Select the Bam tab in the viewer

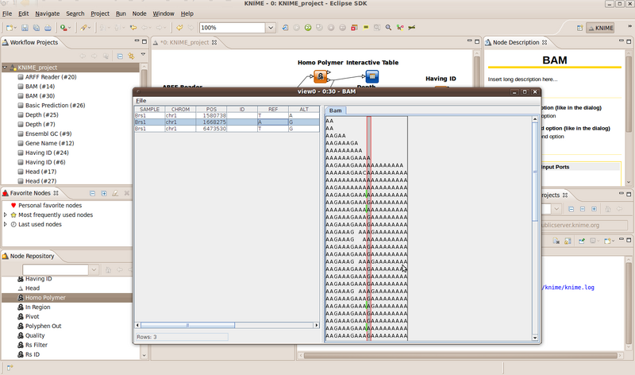tap(336, 110)
